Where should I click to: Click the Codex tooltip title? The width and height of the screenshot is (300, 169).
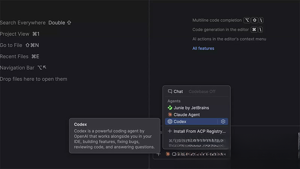click(80, 124)
